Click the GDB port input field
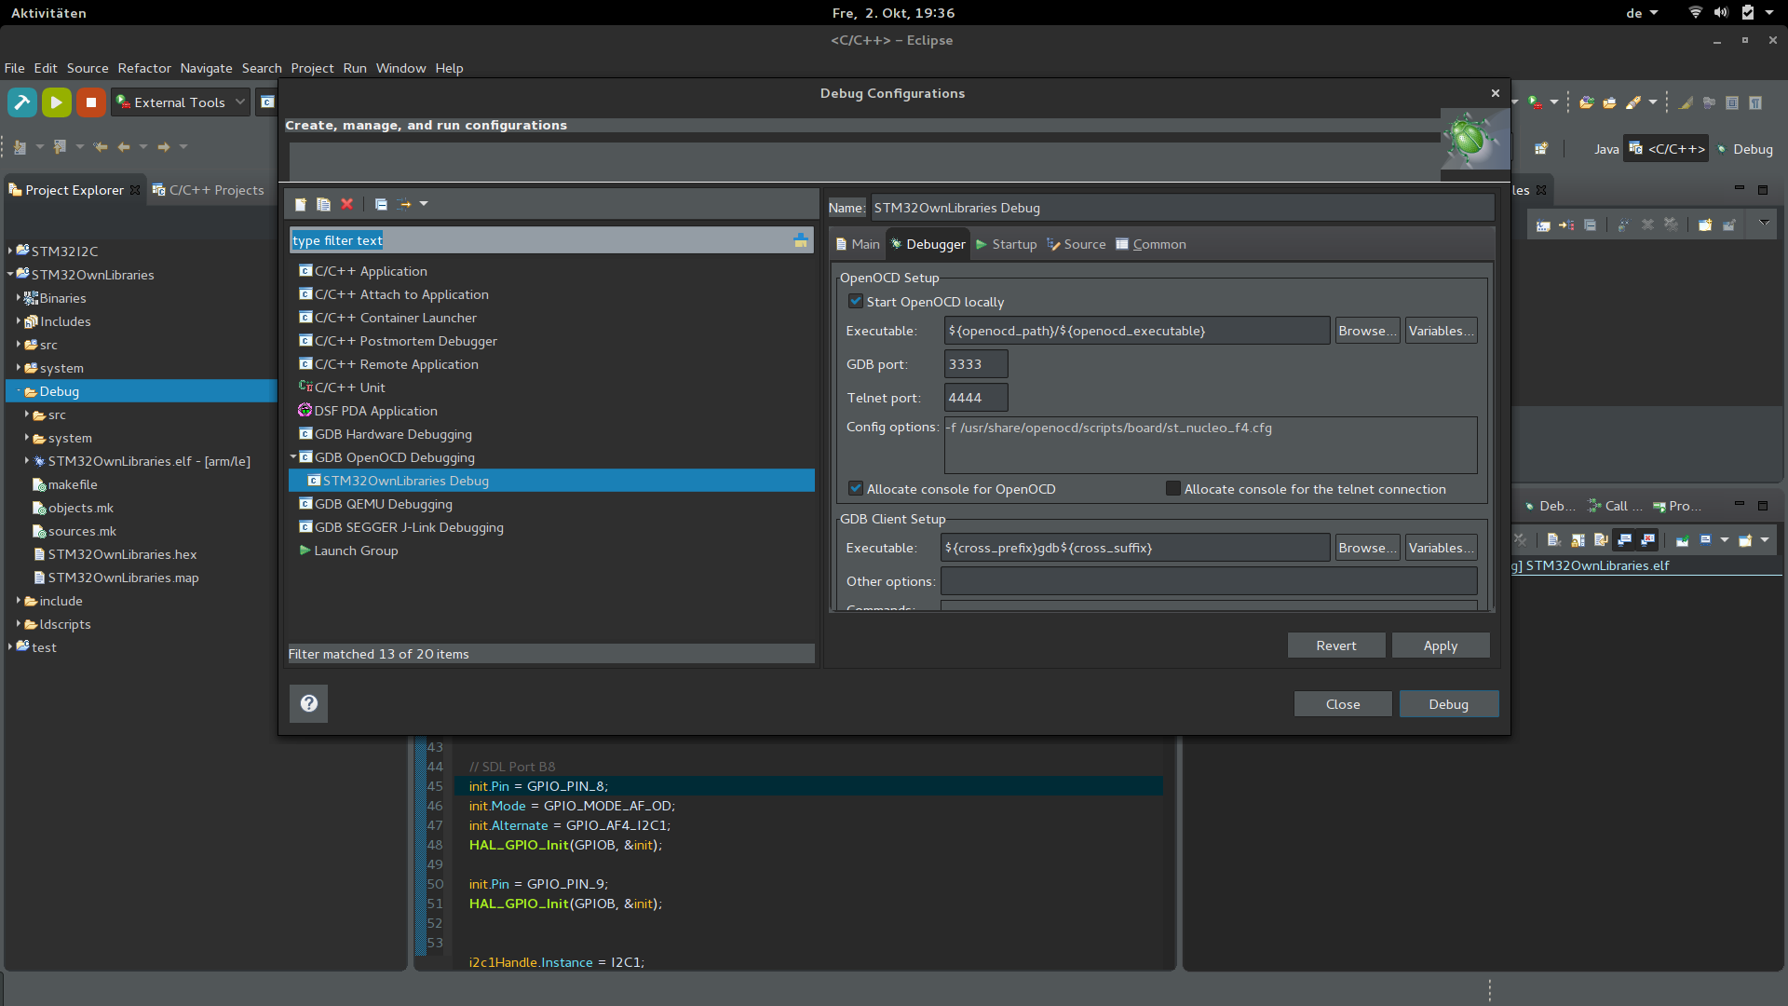 click(975, 364)
